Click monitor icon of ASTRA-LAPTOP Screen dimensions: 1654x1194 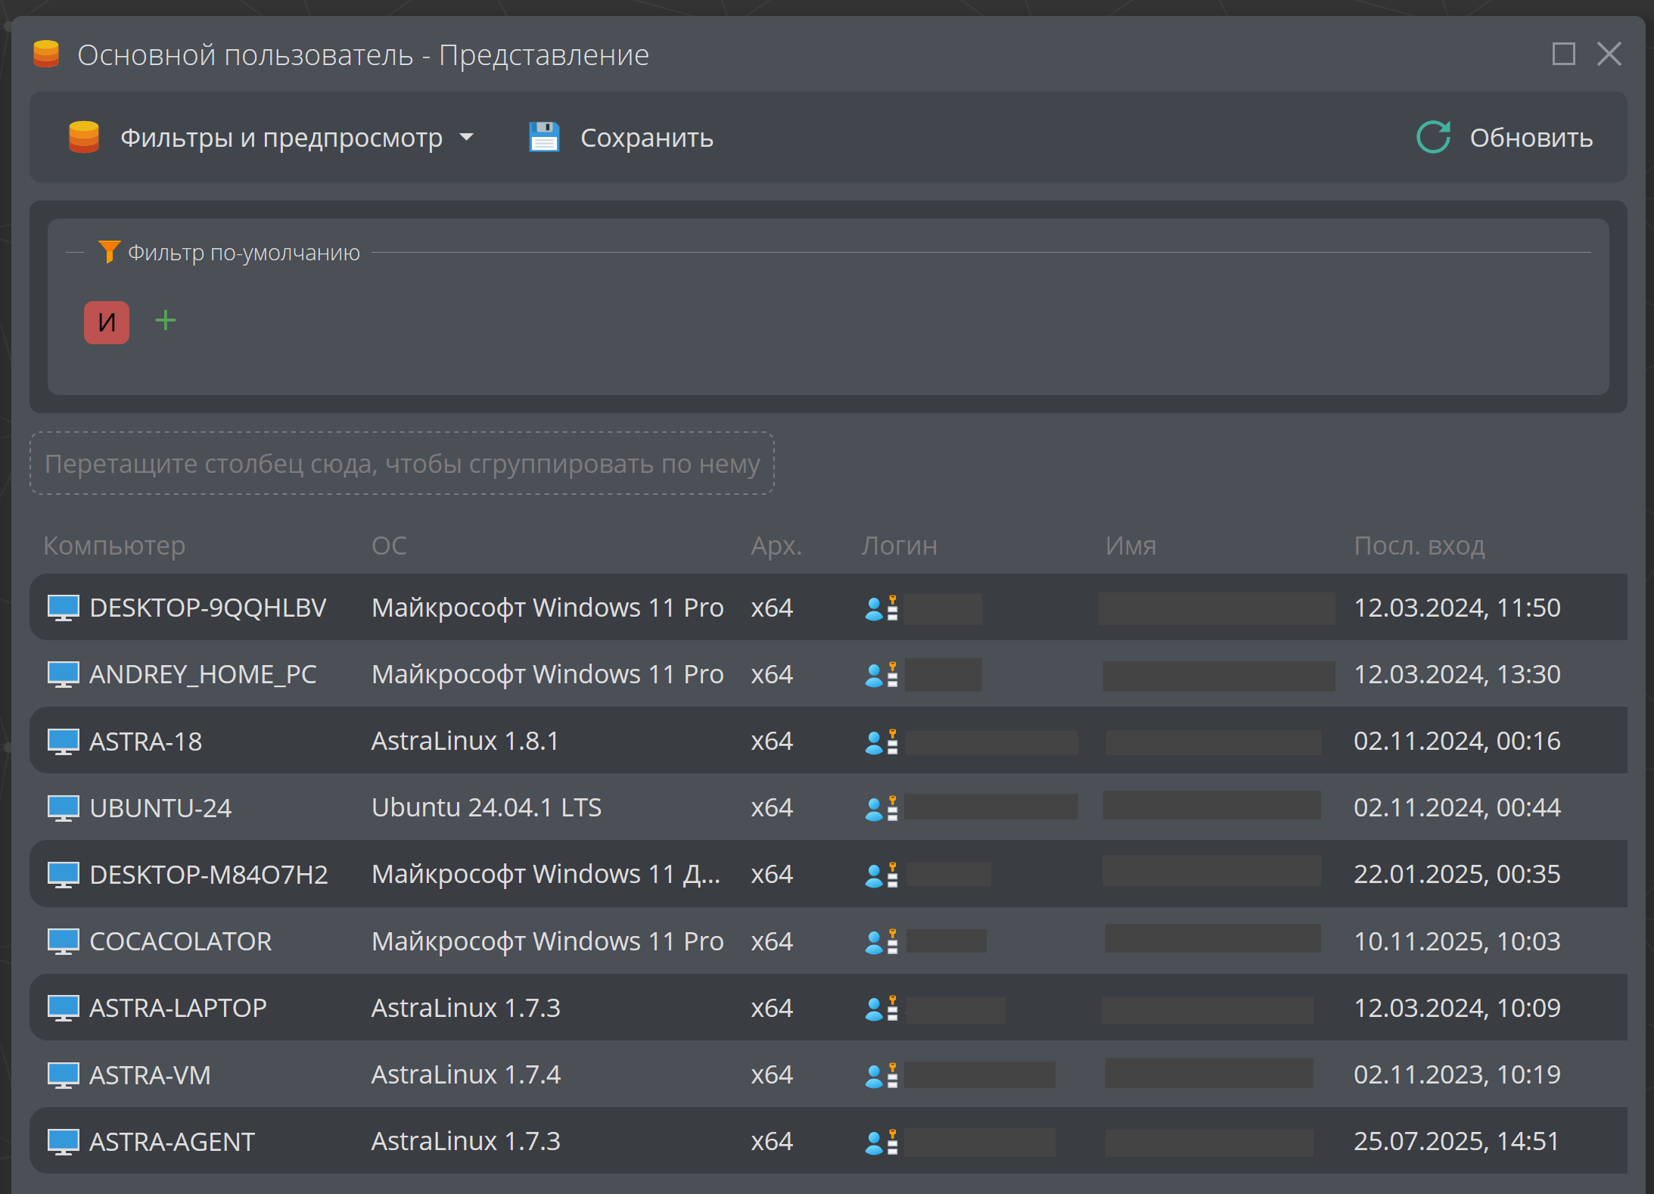64,1008
